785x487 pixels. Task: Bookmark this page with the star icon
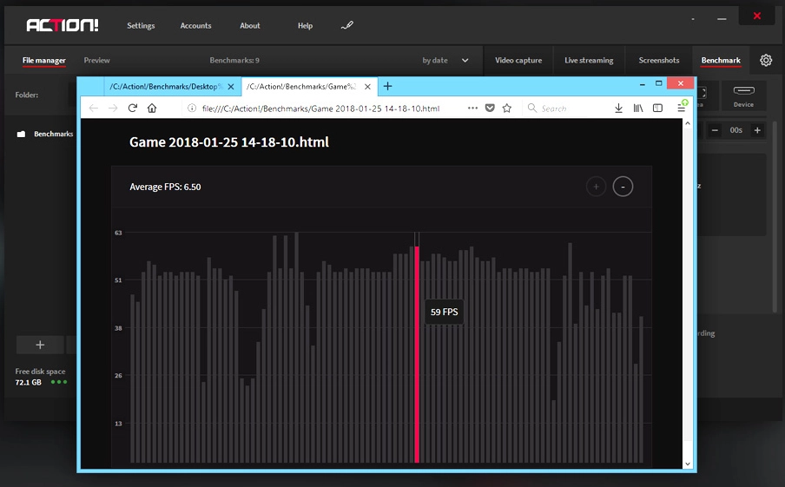click(506, 108)
